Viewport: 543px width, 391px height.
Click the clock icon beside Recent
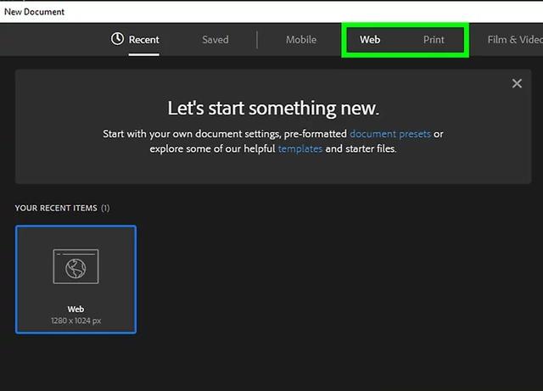point(117,39)
